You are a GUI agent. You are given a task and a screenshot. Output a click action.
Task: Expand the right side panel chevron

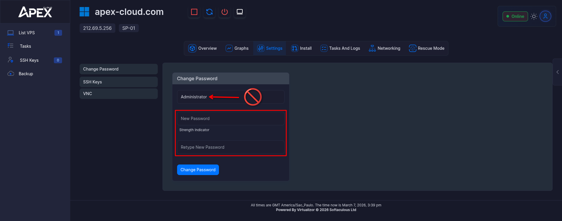click(557, 72)
